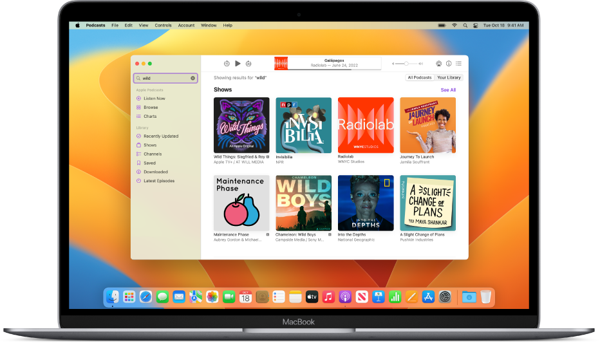Click the 'WNYC Studios' publisher text

[351, 162]
